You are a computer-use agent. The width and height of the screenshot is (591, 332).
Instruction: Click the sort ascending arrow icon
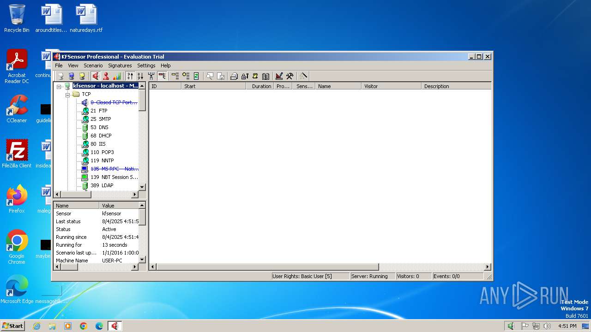(x=130, y=76)
